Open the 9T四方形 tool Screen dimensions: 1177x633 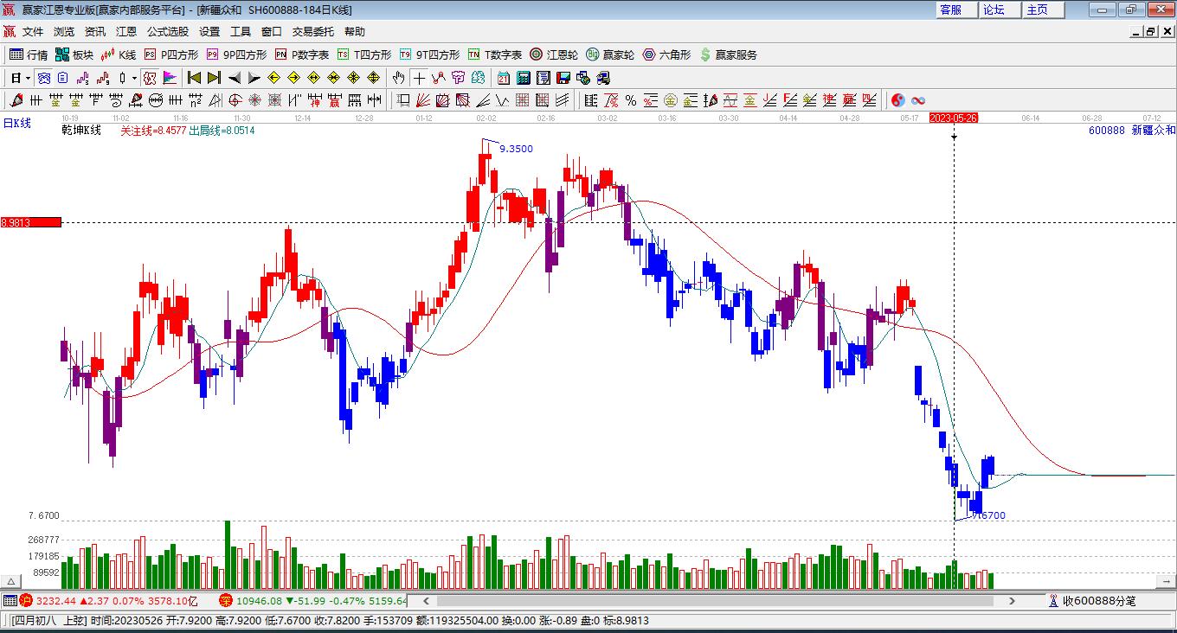429,54
